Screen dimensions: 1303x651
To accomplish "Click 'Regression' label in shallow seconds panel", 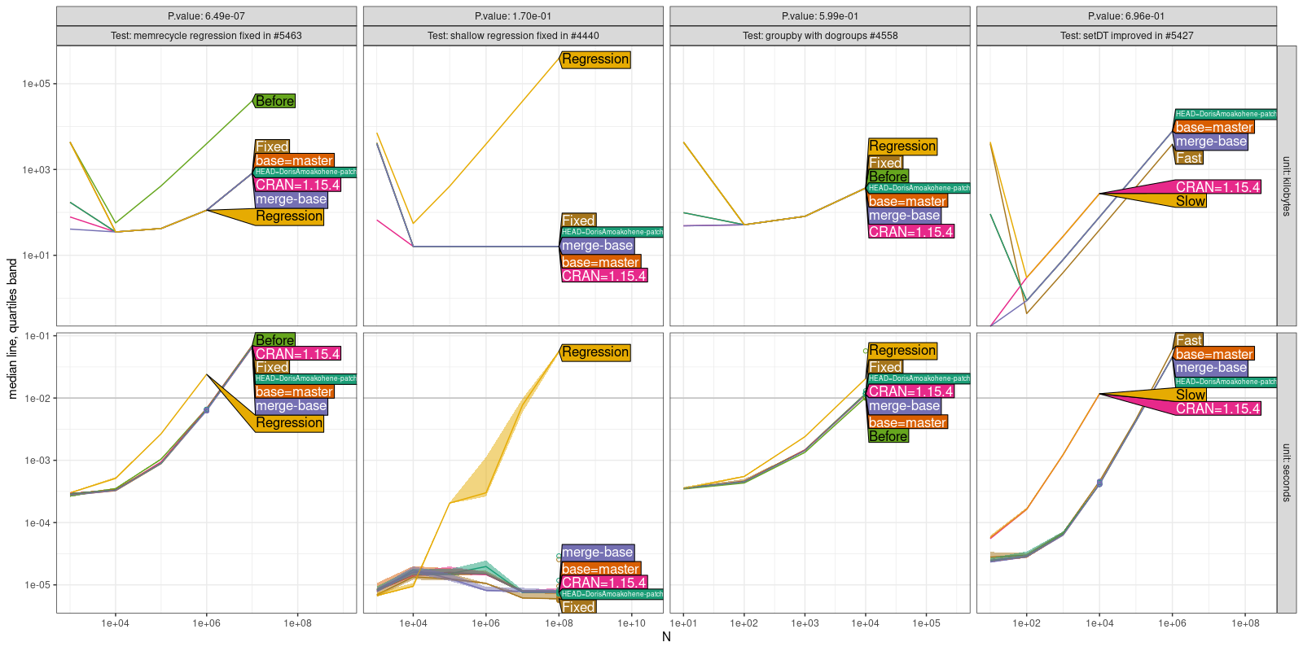I will [x=595, y=352].
